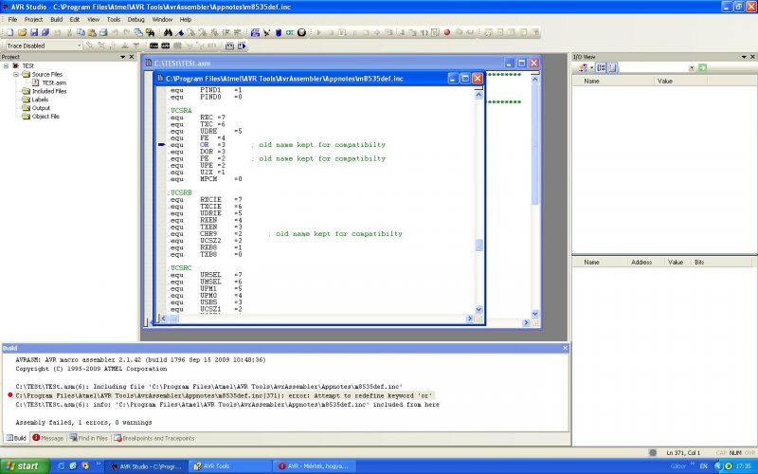Open the I/O View search combo box dropdown
The height and width of the screenshot is (474, 758).
(x=692, y=67)
